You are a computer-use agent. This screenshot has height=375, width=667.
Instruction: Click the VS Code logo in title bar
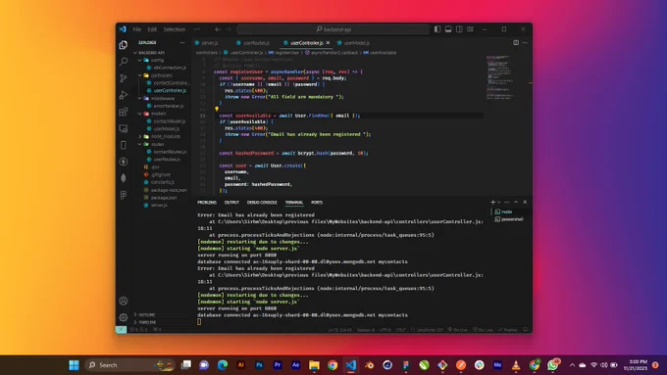click(123, 29)
